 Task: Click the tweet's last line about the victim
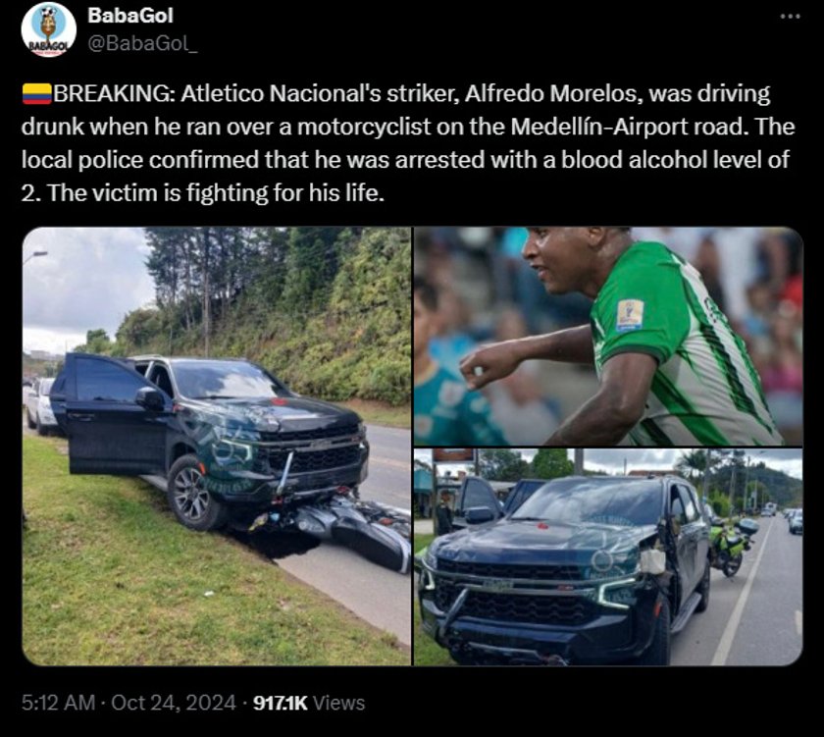pyautogui.click(x=203, y=193)
